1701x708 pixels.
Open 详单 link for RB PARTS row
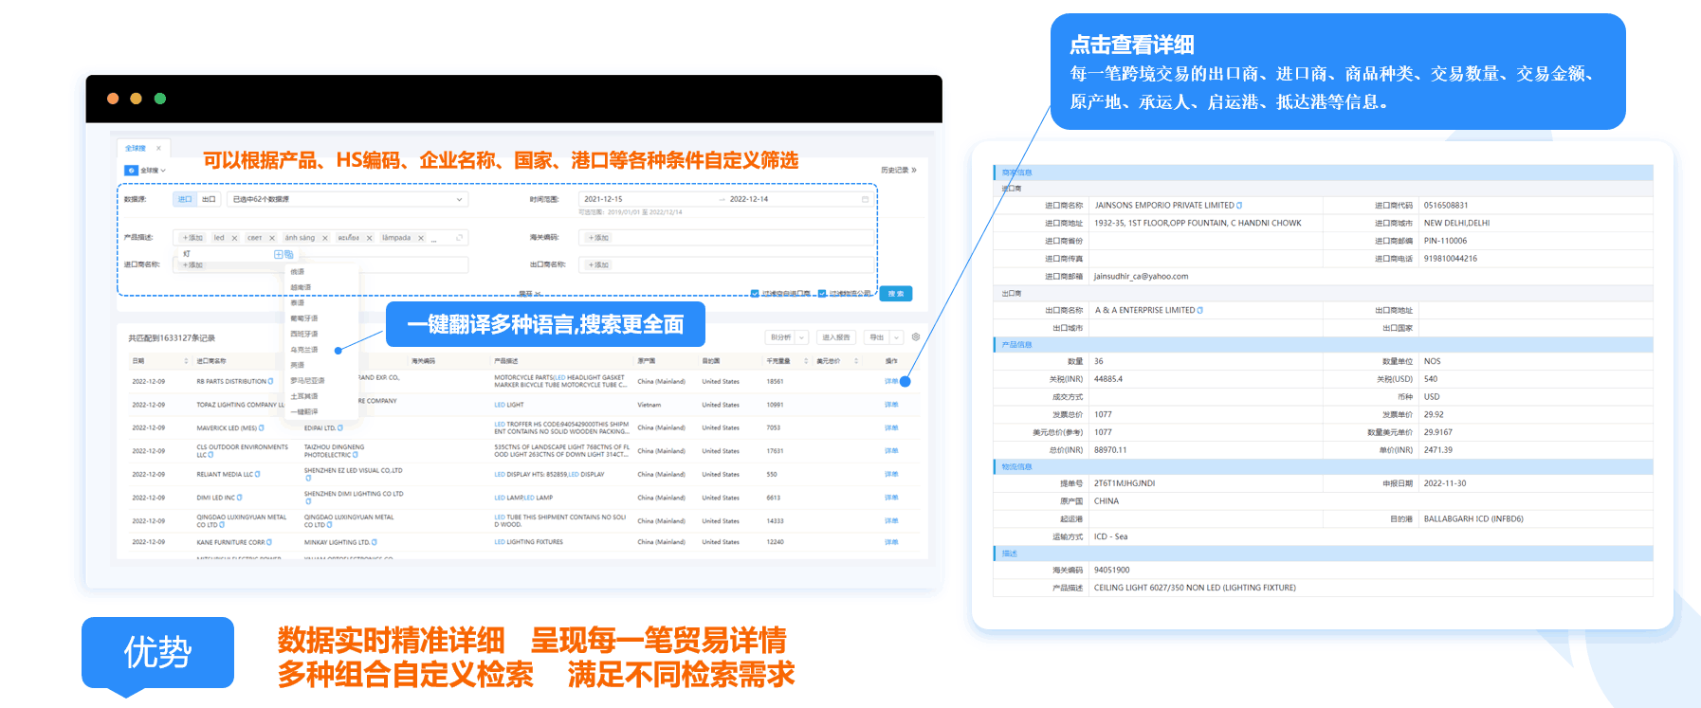pyautogui.click(x=890, y=382)
